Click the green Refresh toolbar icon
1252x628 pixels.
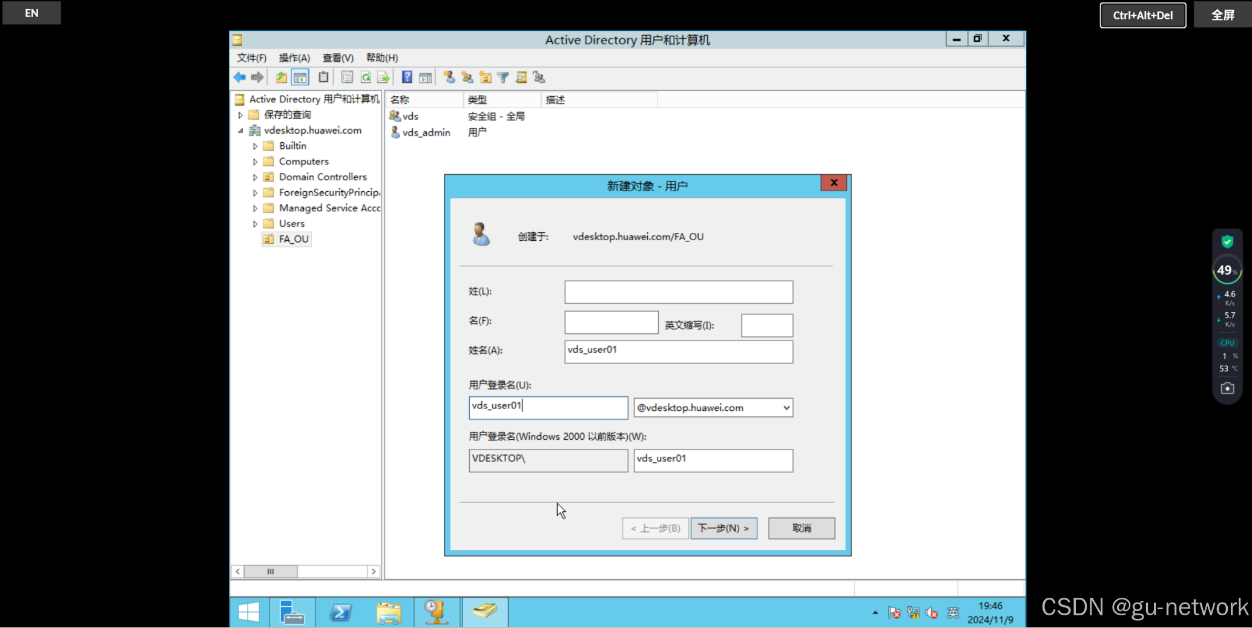click(x=366, y=77)
